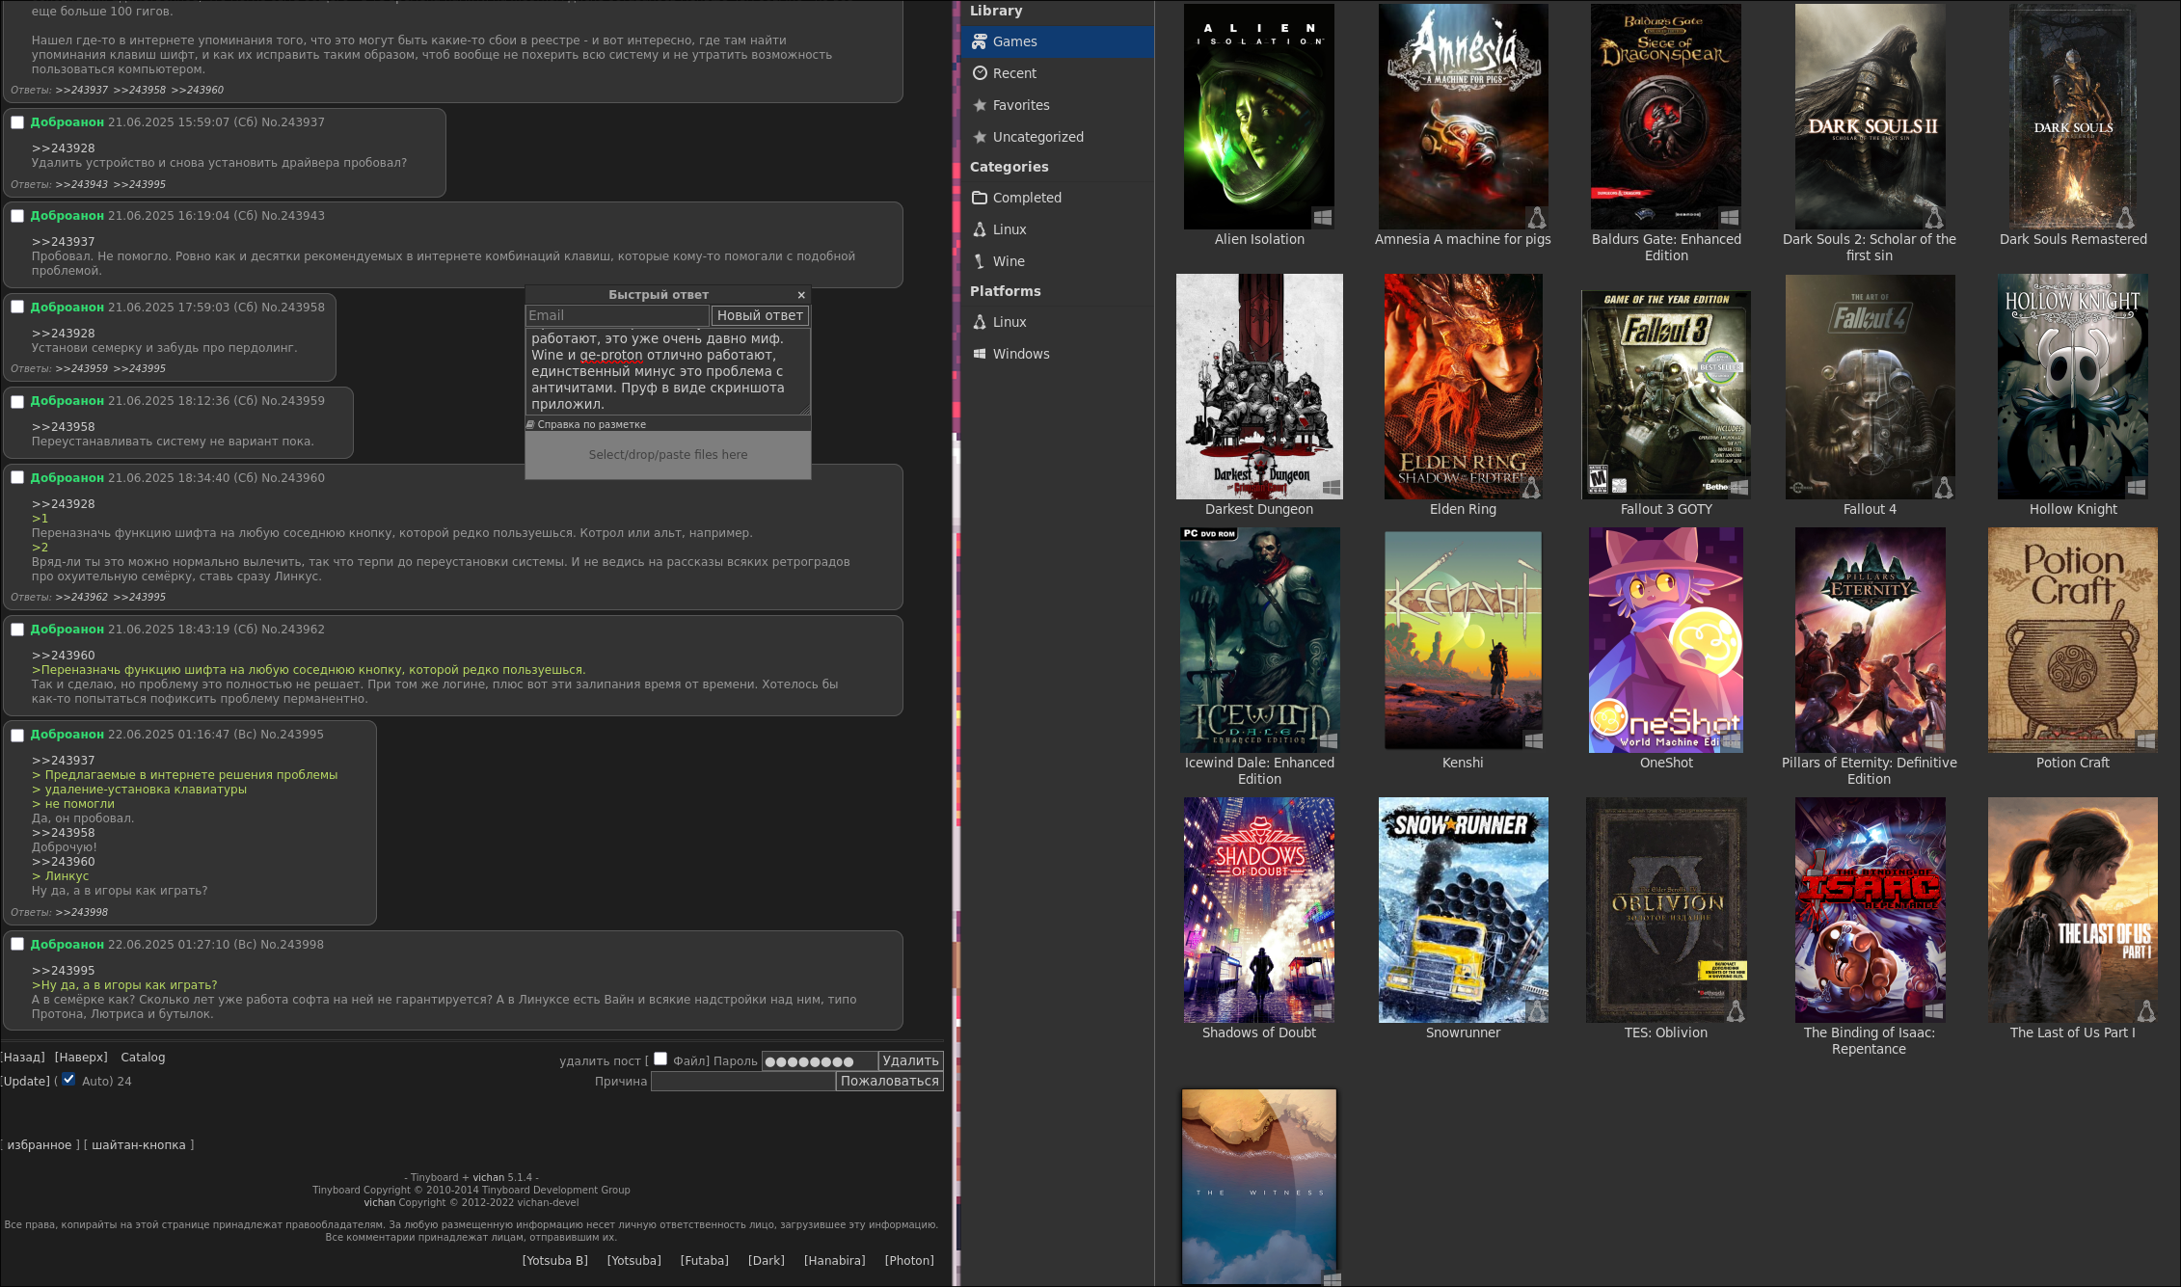Focus the Причина reason field

742,1082
